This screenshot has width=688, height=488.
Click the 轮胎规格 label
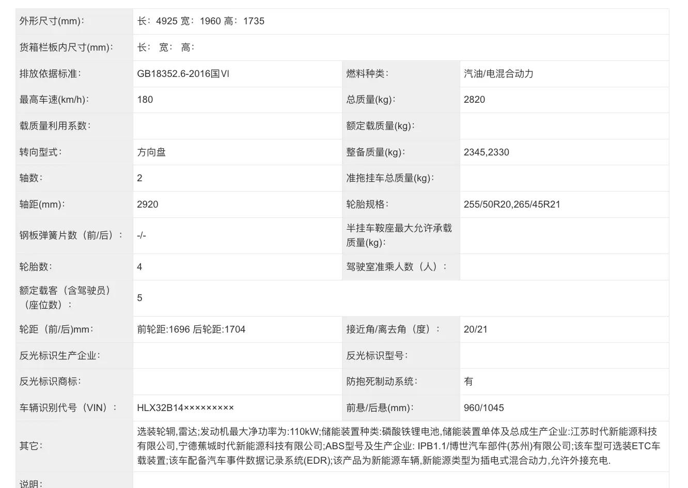(368, 204)
